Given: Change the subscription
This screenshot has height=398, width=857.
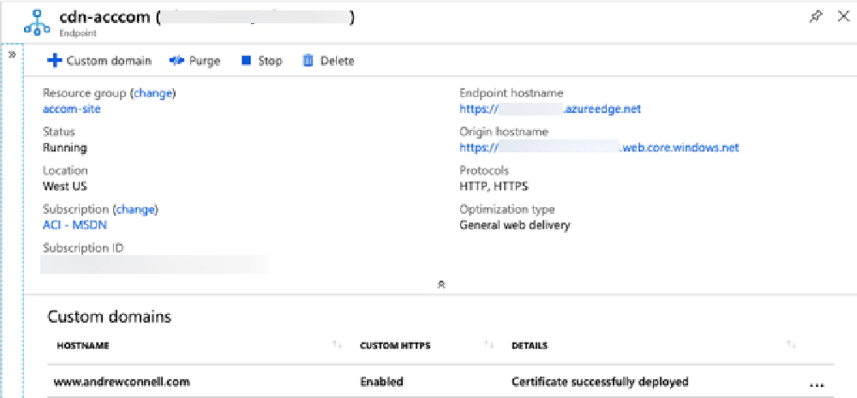Looking at the screenshot, I should [x=135, y=209].
